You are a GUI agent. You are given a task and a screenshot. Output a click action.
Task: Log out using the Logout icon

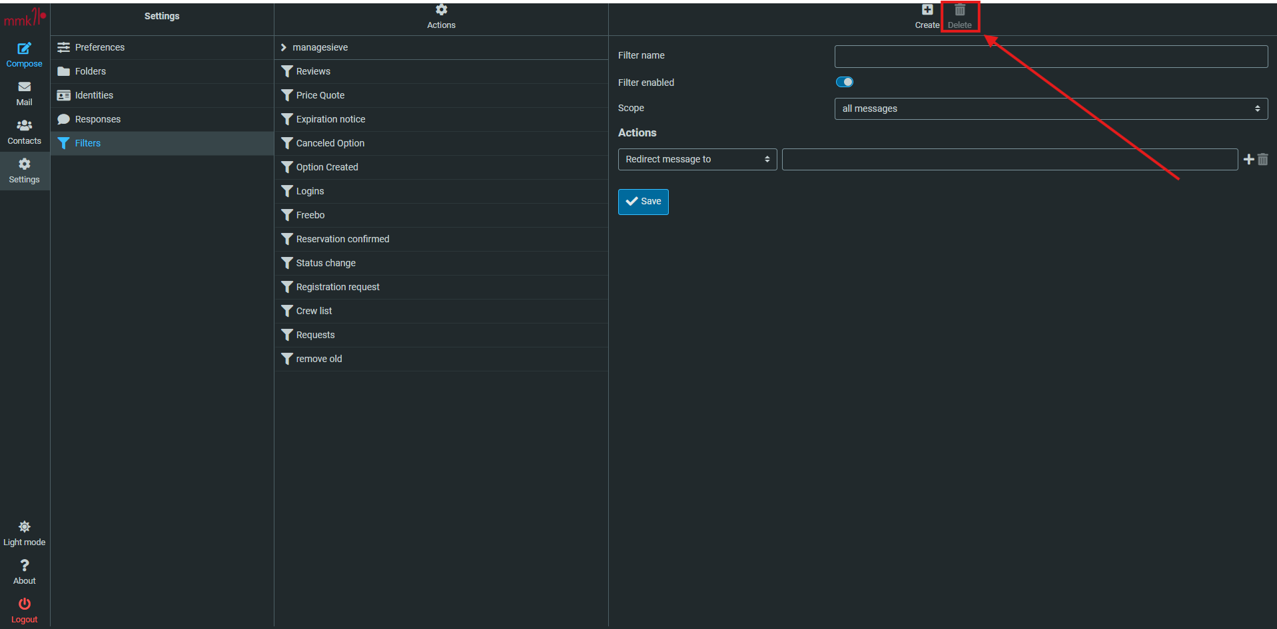(x=25, y=611)
